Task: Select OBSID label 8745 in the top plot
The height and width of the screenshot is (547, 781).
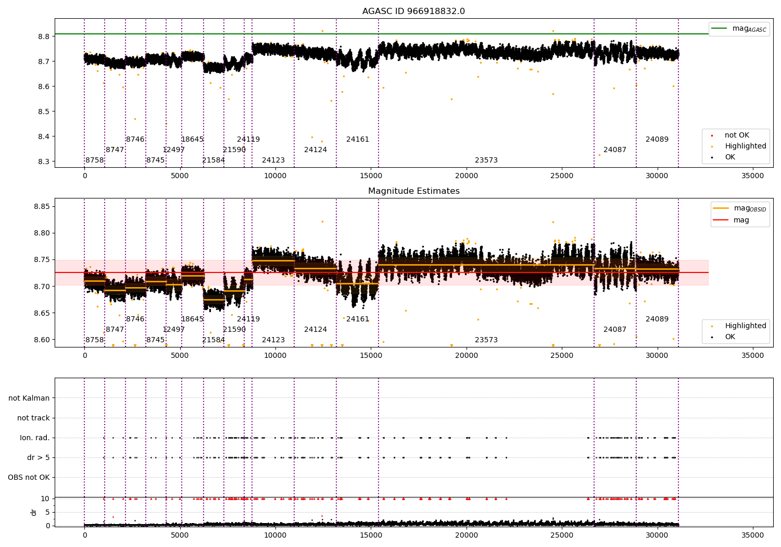Action: [156, 160]
